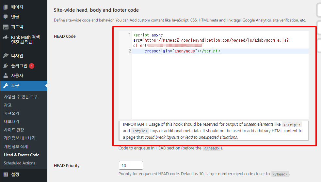The height and width of the screenshot is (182, 321).
Task: Click code line number 2 in gutter
Action: tap(130, 51)
